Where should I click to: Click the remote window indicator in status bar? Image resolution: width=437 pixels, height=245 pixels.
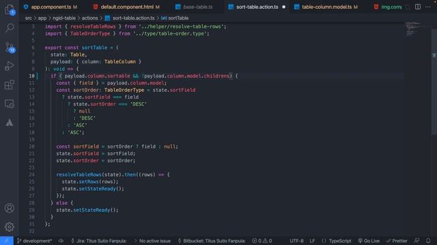coord(6,241)
